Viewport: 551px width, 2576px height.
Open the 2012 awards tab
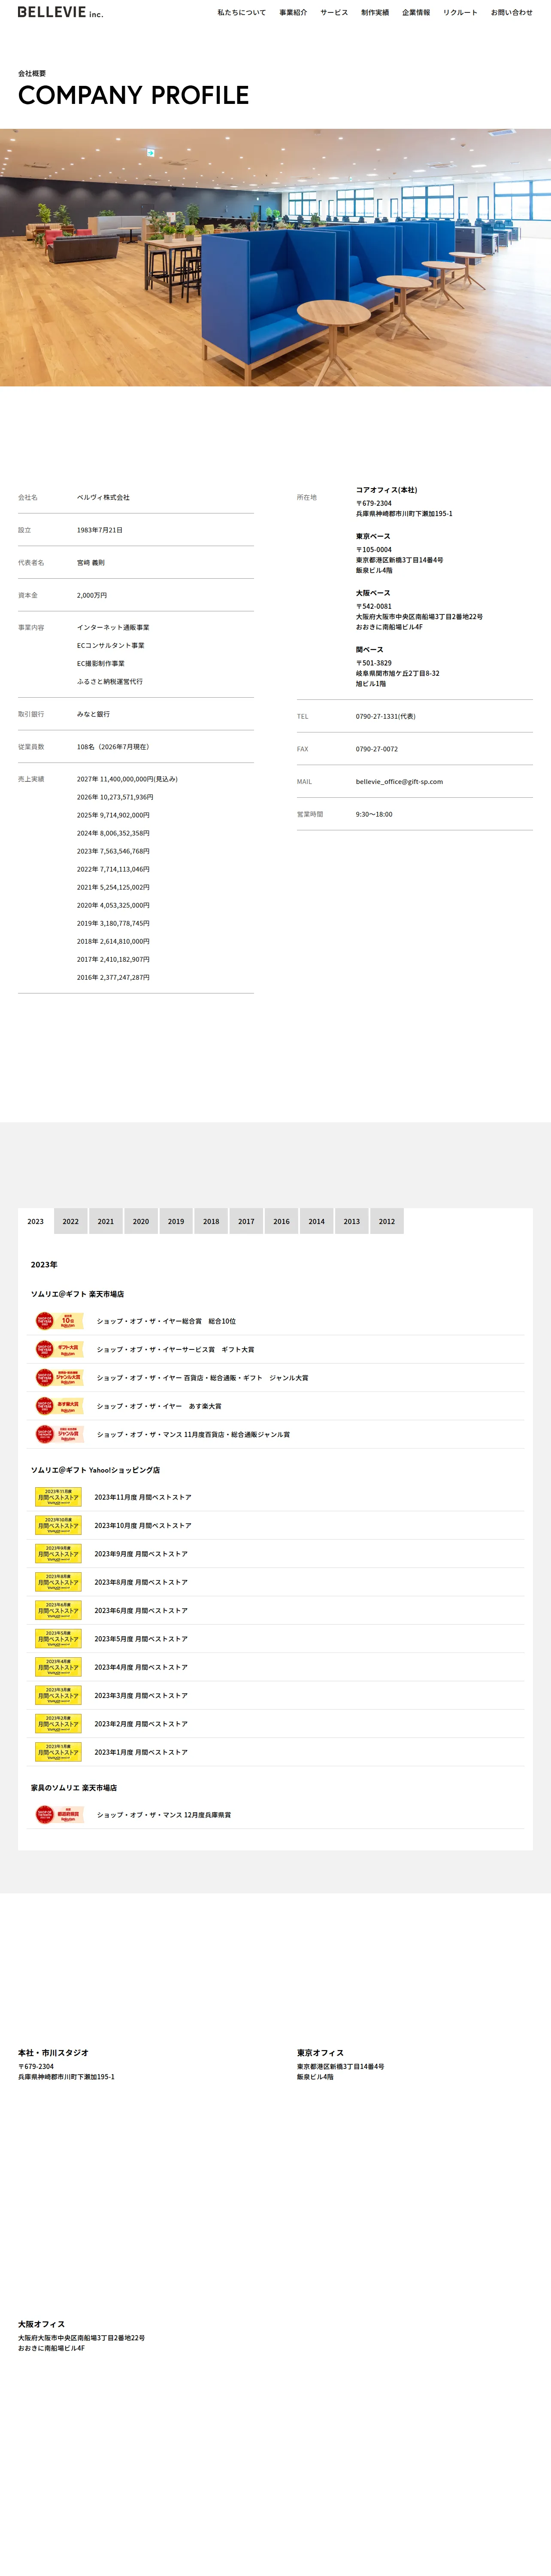387,1221
